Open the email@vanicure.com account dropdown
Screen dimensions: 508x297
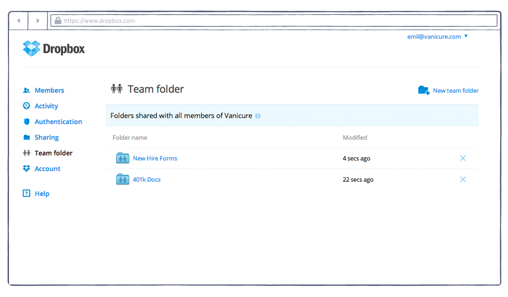coord(437,37)
